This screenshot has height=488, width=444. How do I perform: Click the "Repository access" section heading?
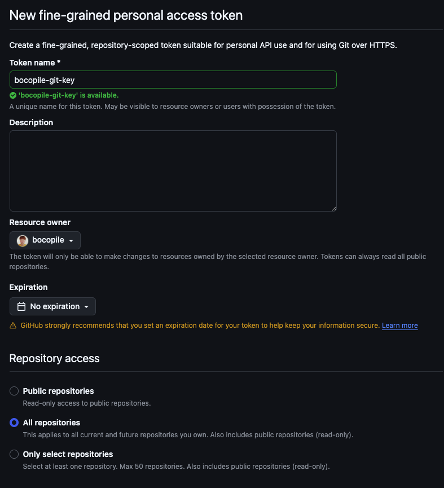tap(54, 358)
